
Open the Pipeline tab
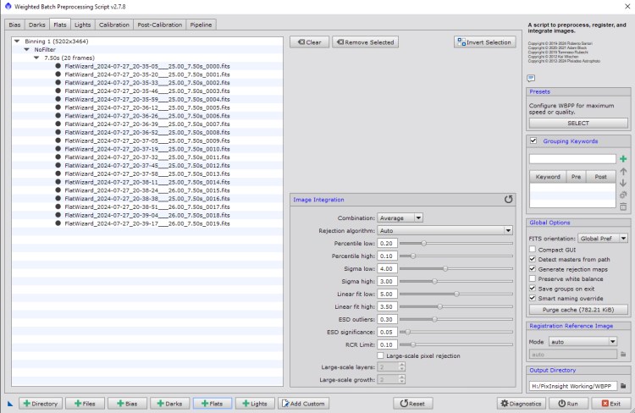pos(201,25)
